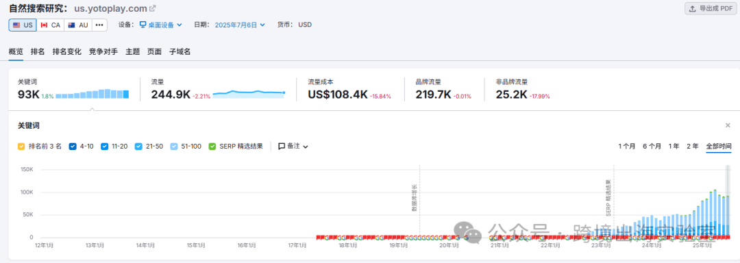The height and width of the screenshot is (263, 740).
Task: Select the AU flag database
Action: [x=78, y=25]
